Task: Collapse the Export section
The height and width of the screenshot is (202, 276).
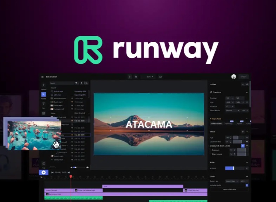Action: [247, 176]
